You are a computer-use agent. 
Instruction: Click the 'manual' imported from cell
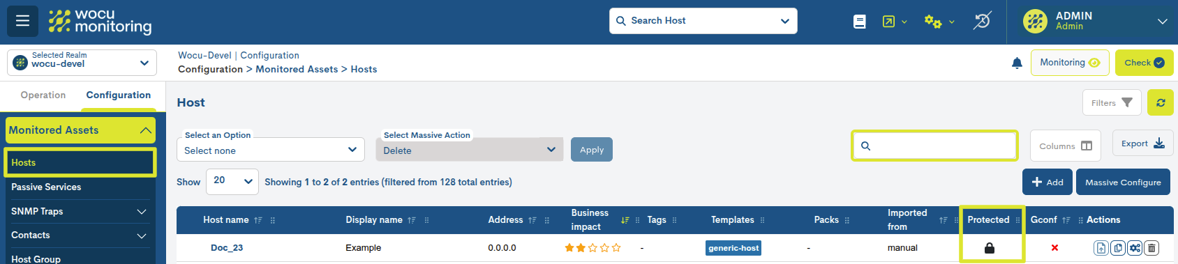point(902,248)
